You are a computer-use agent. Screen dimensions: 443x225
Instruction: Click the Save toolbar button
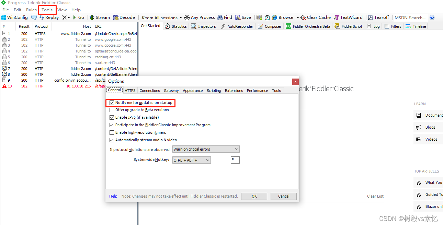[x=243, y=17]
